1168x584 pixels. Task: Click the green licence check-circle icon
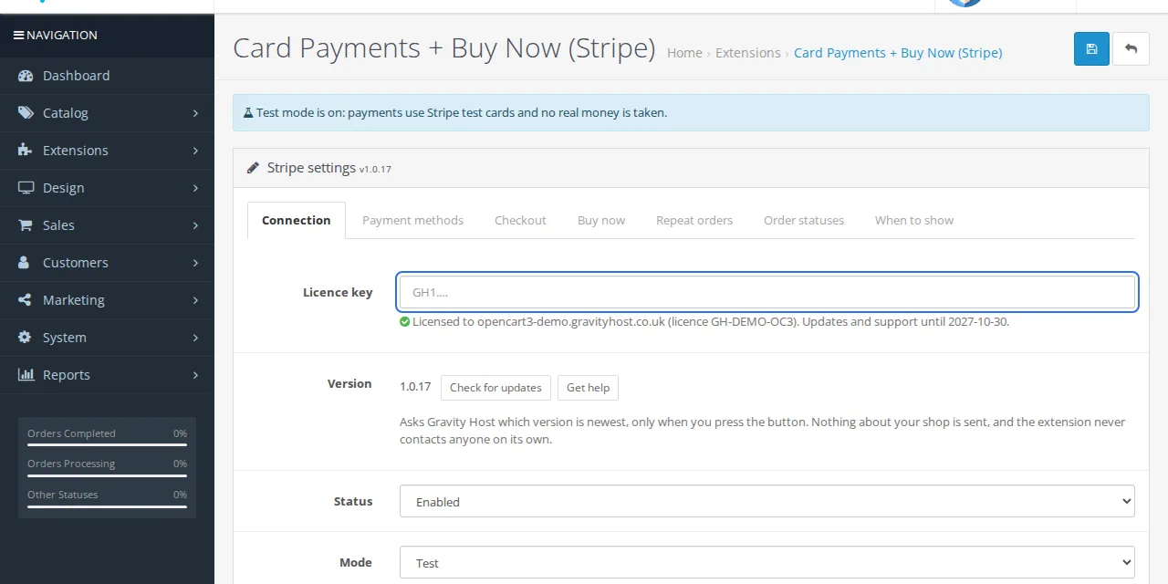(405, 321)
